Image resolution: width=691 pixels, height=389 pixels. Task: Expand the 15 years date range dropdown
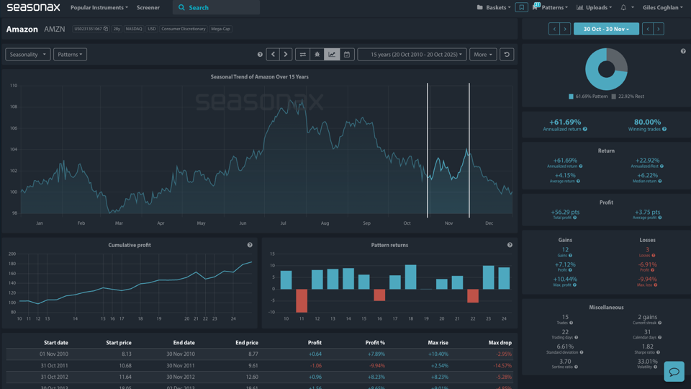[412, 54]
